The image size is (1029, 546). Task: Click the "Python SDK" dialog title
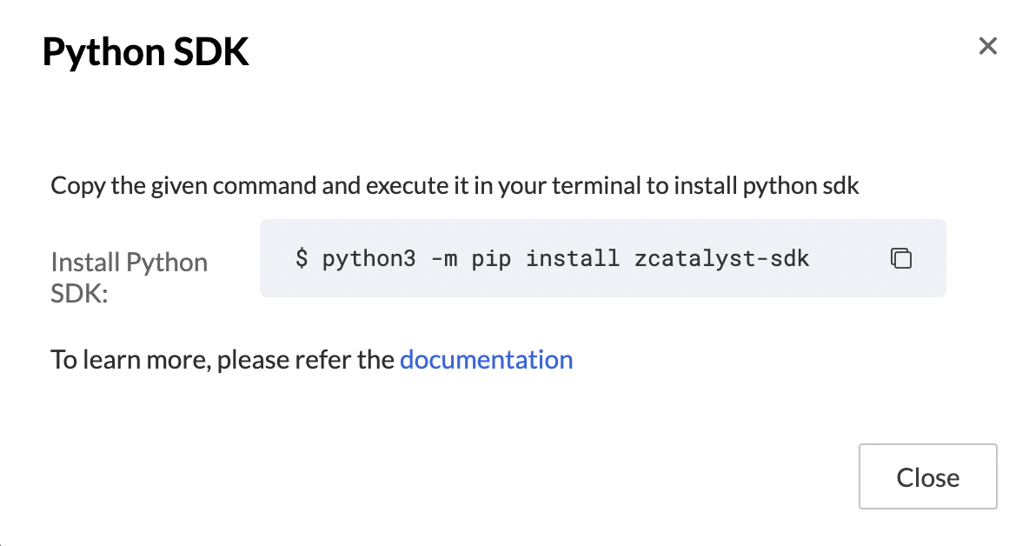coord(146,52)
